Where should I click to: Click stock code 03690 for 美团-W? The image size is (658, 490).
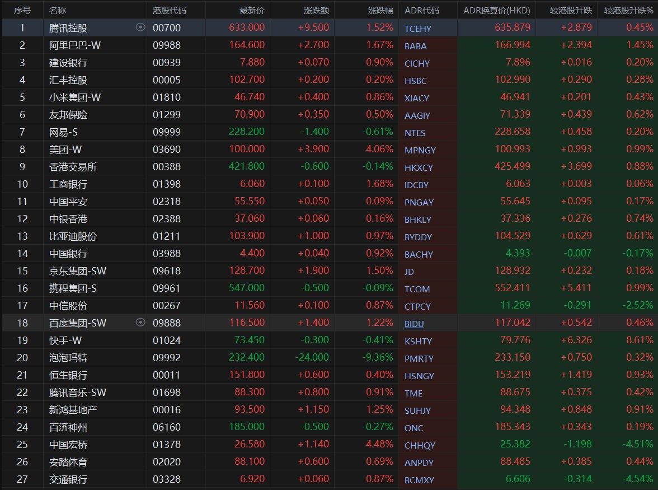click(164, 150)
